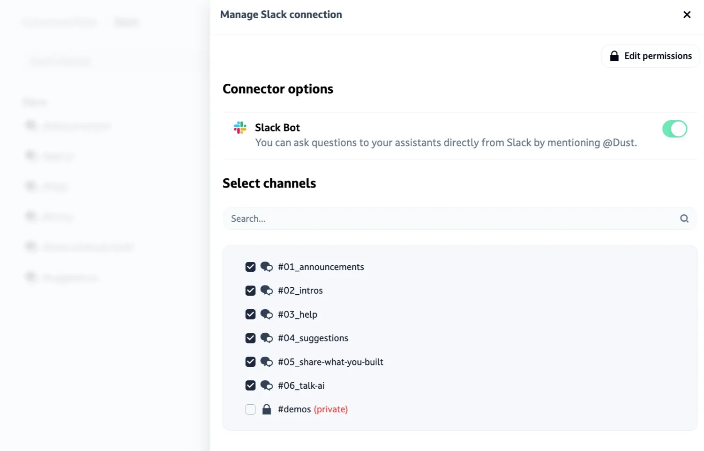The height and width of the screenshot is (451, 704).
Task: Focus the channel Search field
Action: pos(450,218)
